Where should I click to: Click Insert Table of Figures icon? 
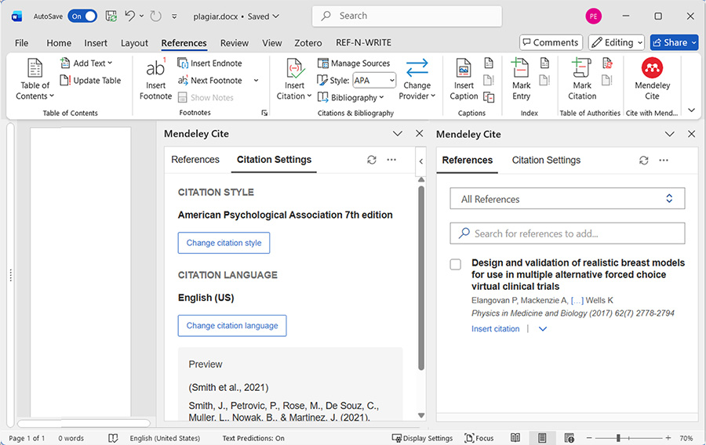489,63
